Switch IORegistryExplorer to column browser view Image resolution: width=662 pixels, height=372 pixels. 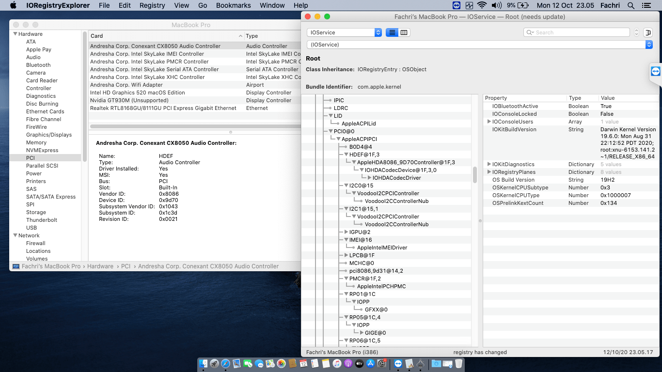[404, 32]
